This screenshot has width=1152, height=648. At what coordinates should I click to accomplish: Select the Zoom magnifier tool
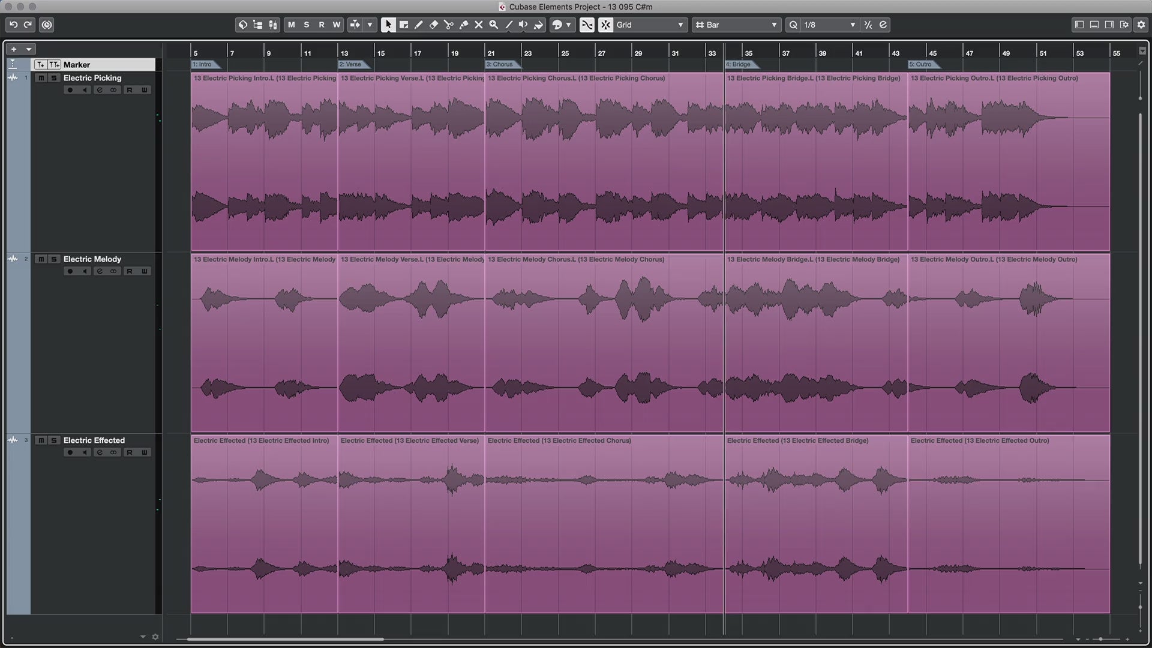[494, 25]
